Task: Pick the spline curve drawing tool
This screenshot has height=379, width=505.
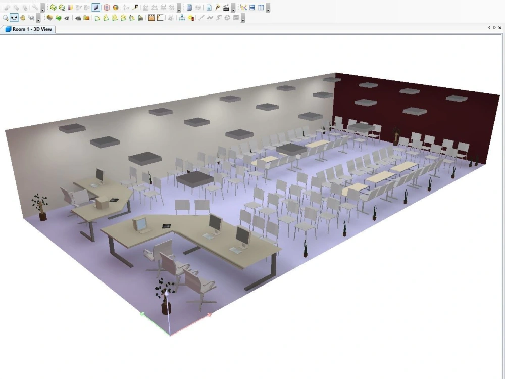Action: point(219,18)
